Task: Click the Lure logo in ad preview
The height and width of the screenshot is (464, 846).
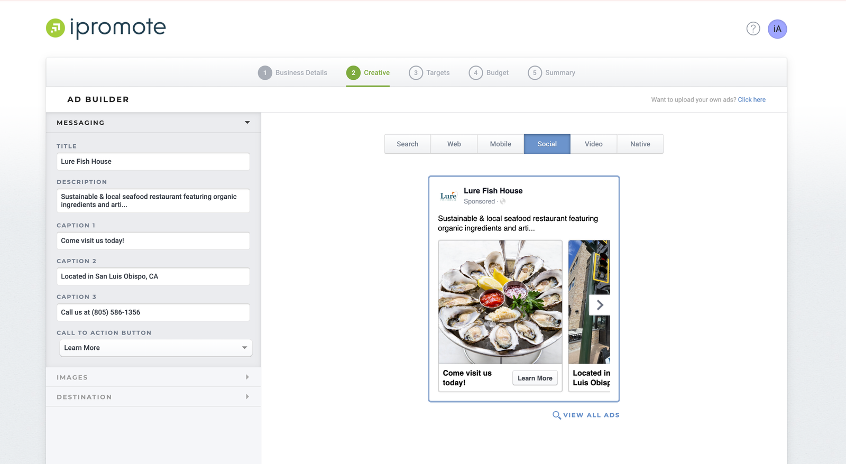Action: tap(448, 196)
